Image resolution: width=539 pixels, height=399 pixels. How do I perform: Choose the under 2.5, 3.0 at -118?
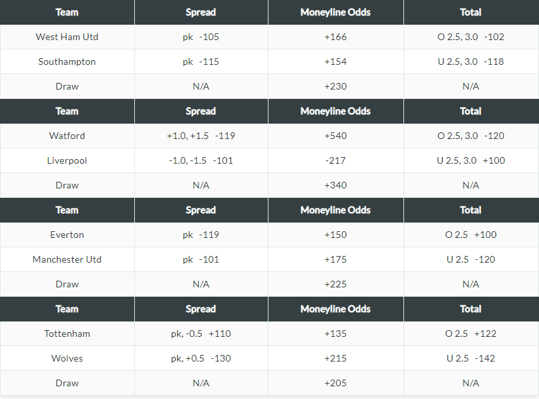470,61
